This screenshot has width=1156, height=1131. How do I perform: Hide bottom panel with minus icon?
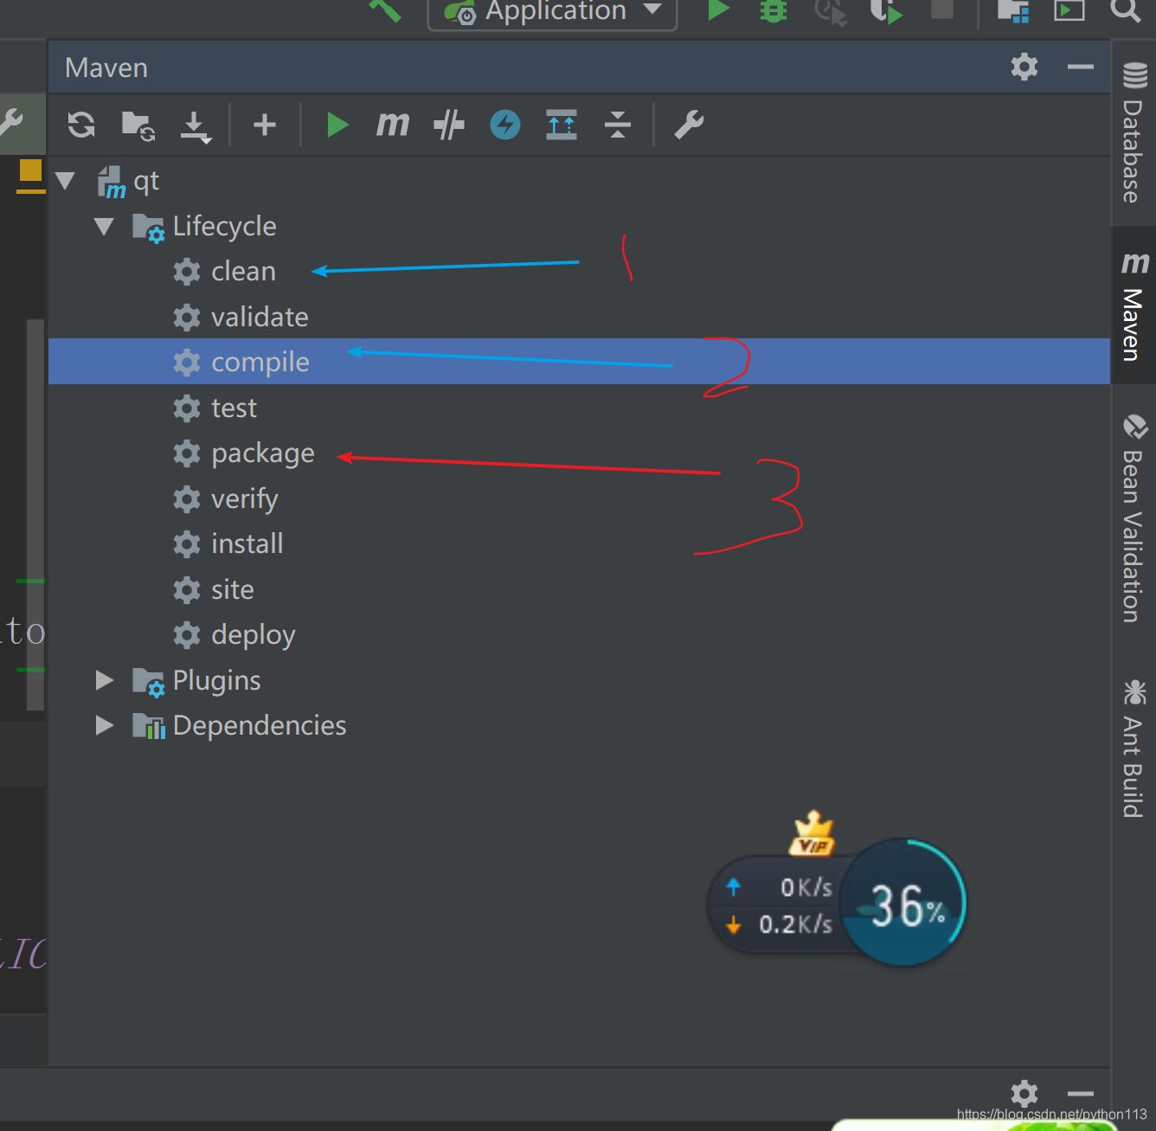point(1081,1094)
